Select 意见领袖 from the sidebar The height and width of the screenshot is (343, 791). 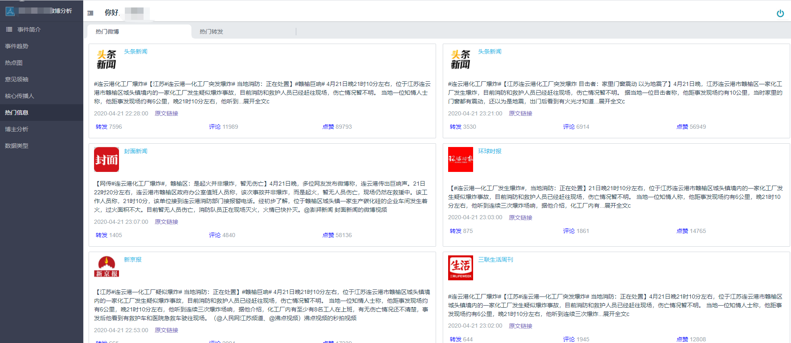[x=17, y=79]
